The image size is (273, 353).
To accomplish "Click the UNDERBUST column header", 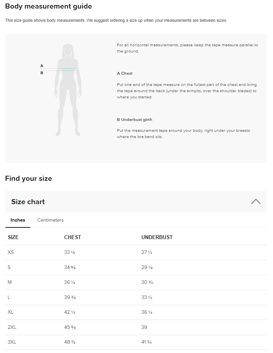I will coord(157,237).
